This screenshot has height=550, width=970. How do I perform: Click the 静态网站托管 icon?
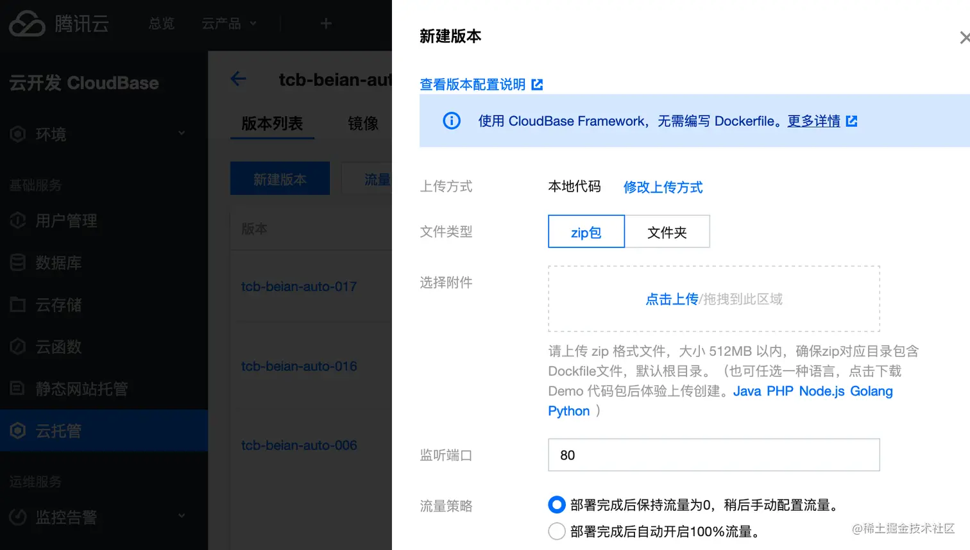click(18, 388)
